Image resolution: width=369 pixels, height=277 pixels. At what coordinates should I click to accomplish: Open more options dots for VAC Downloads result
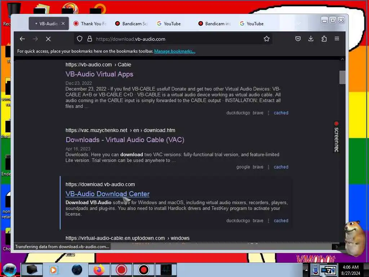coord(268,167)
